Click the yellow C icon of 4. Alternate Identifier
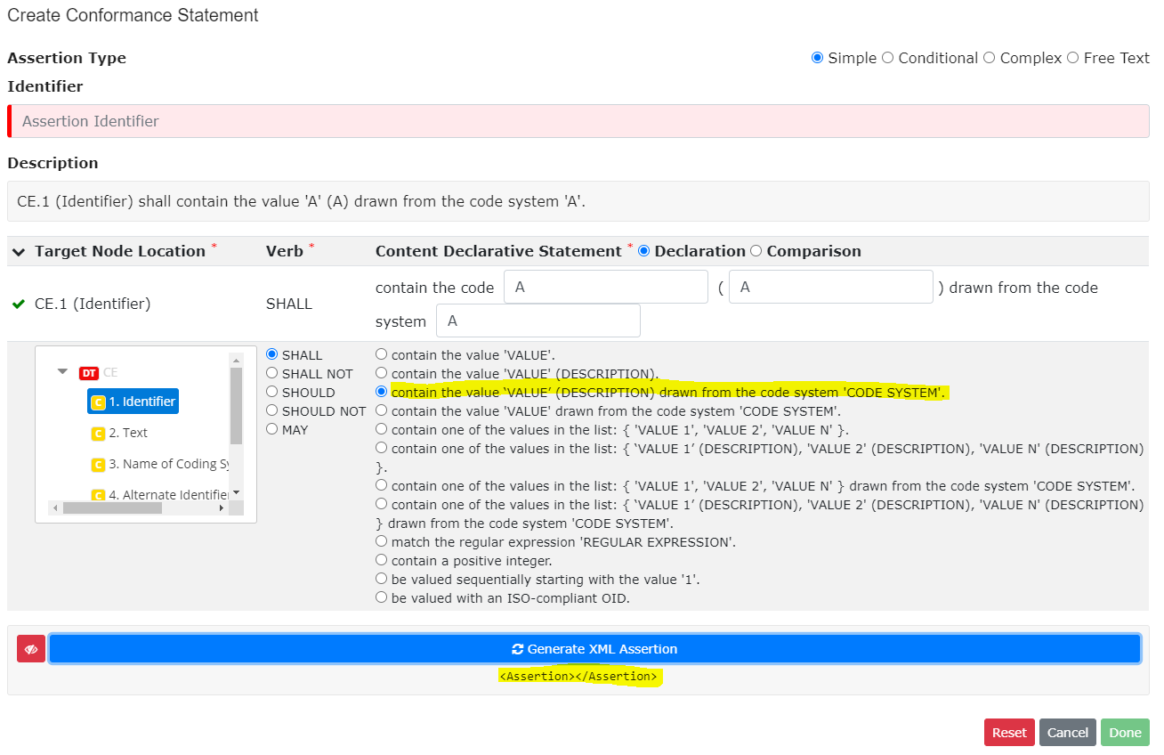 click(x=99, y=495)
